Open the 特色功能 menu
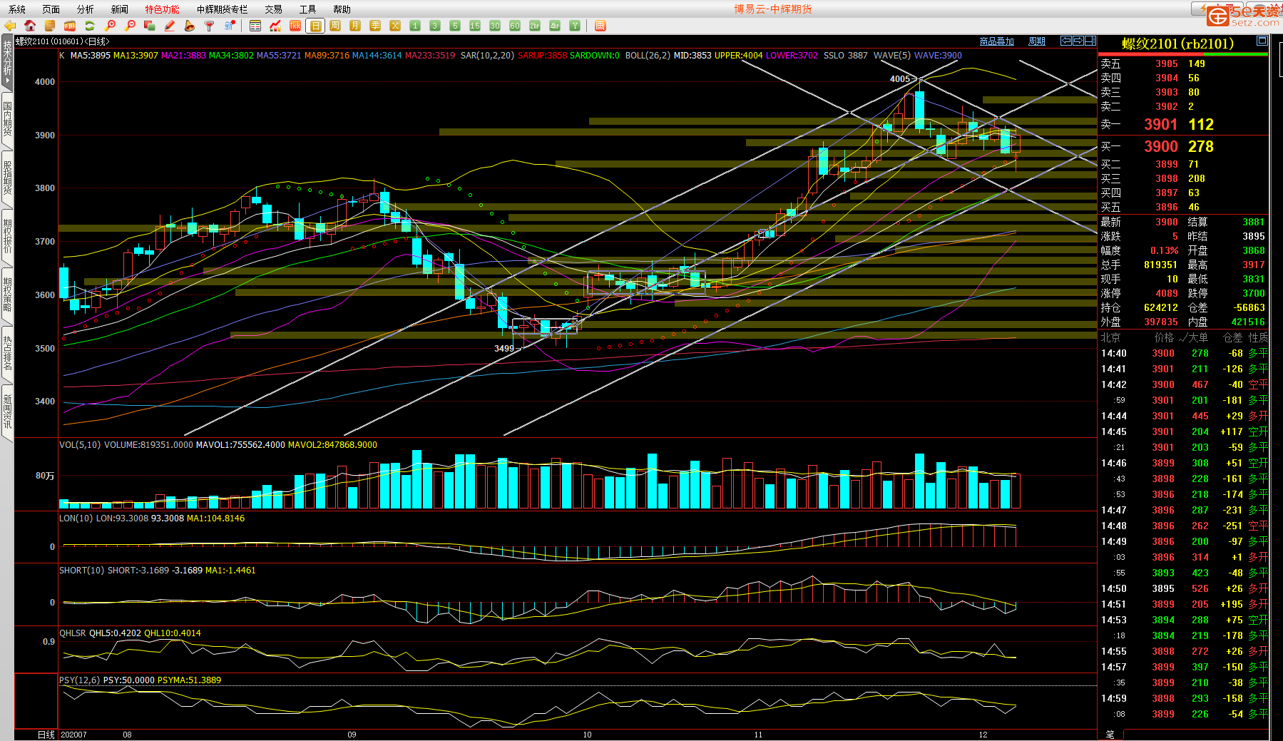Image resolution: width=1283 pixels, height=741 pixels. pos(163,9)
